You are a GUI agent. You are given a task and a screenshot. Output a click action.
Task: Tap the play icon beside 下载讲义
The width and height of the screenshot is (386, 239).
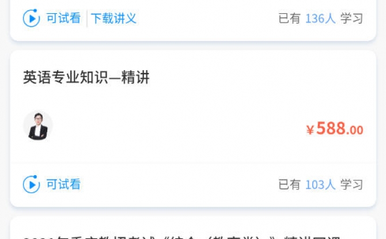pos(31,18)
